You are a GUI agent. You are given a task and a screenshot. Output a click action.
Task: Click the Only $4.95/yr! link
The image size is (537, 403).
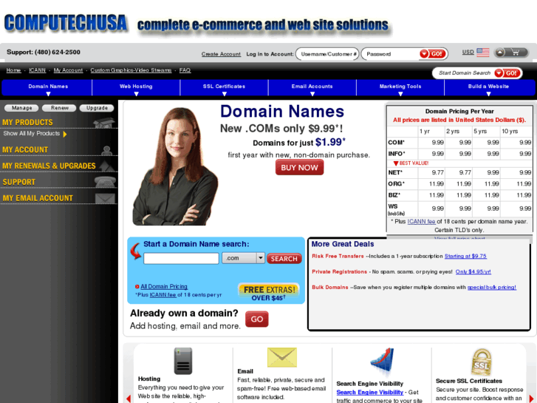pyautogui.click(x=473, y=271)
